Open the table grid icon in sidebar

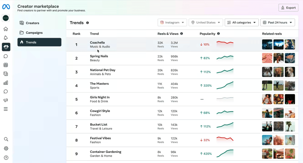click(x=6, y=65)
